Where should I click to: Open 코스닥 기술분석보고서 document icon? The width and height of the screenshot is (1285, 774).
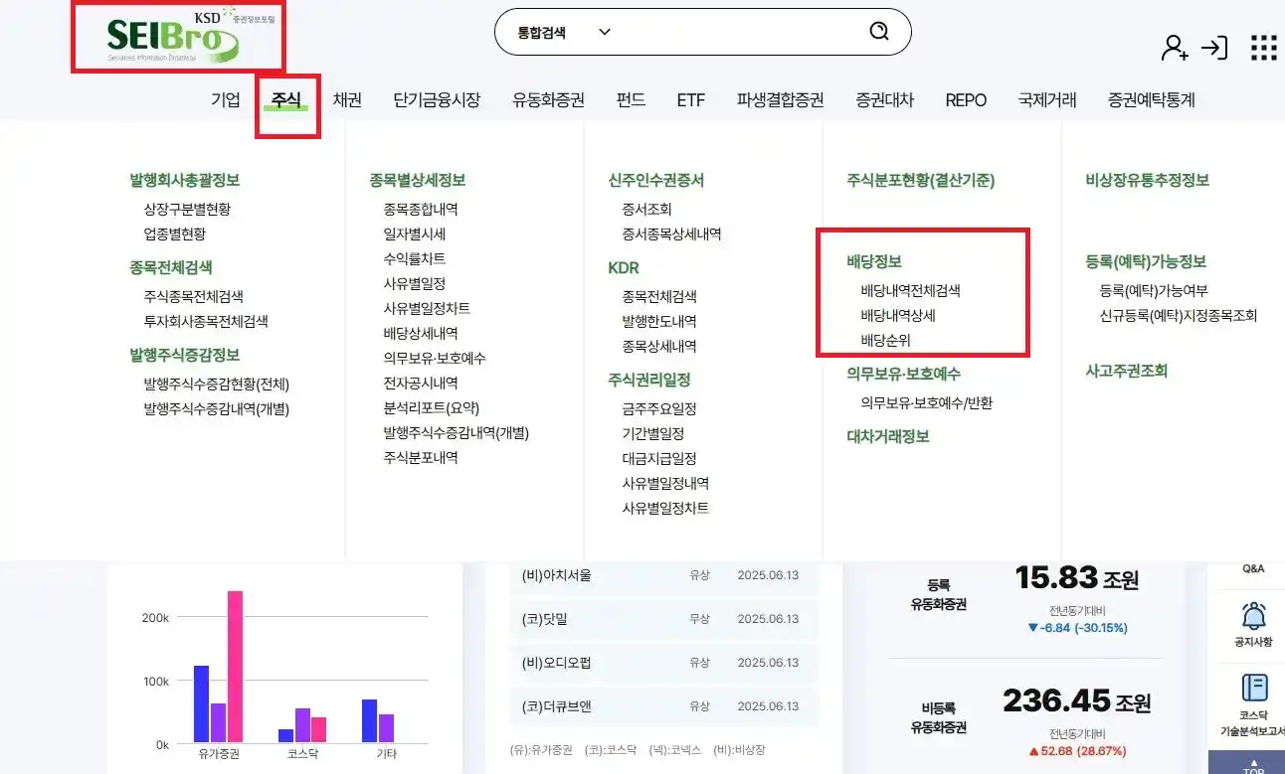[x=1254, y=688]
